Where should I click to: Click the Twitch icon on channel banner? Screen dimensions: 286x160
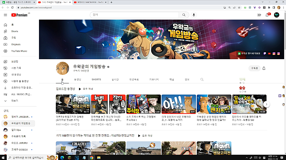click(x=264, y=53)
